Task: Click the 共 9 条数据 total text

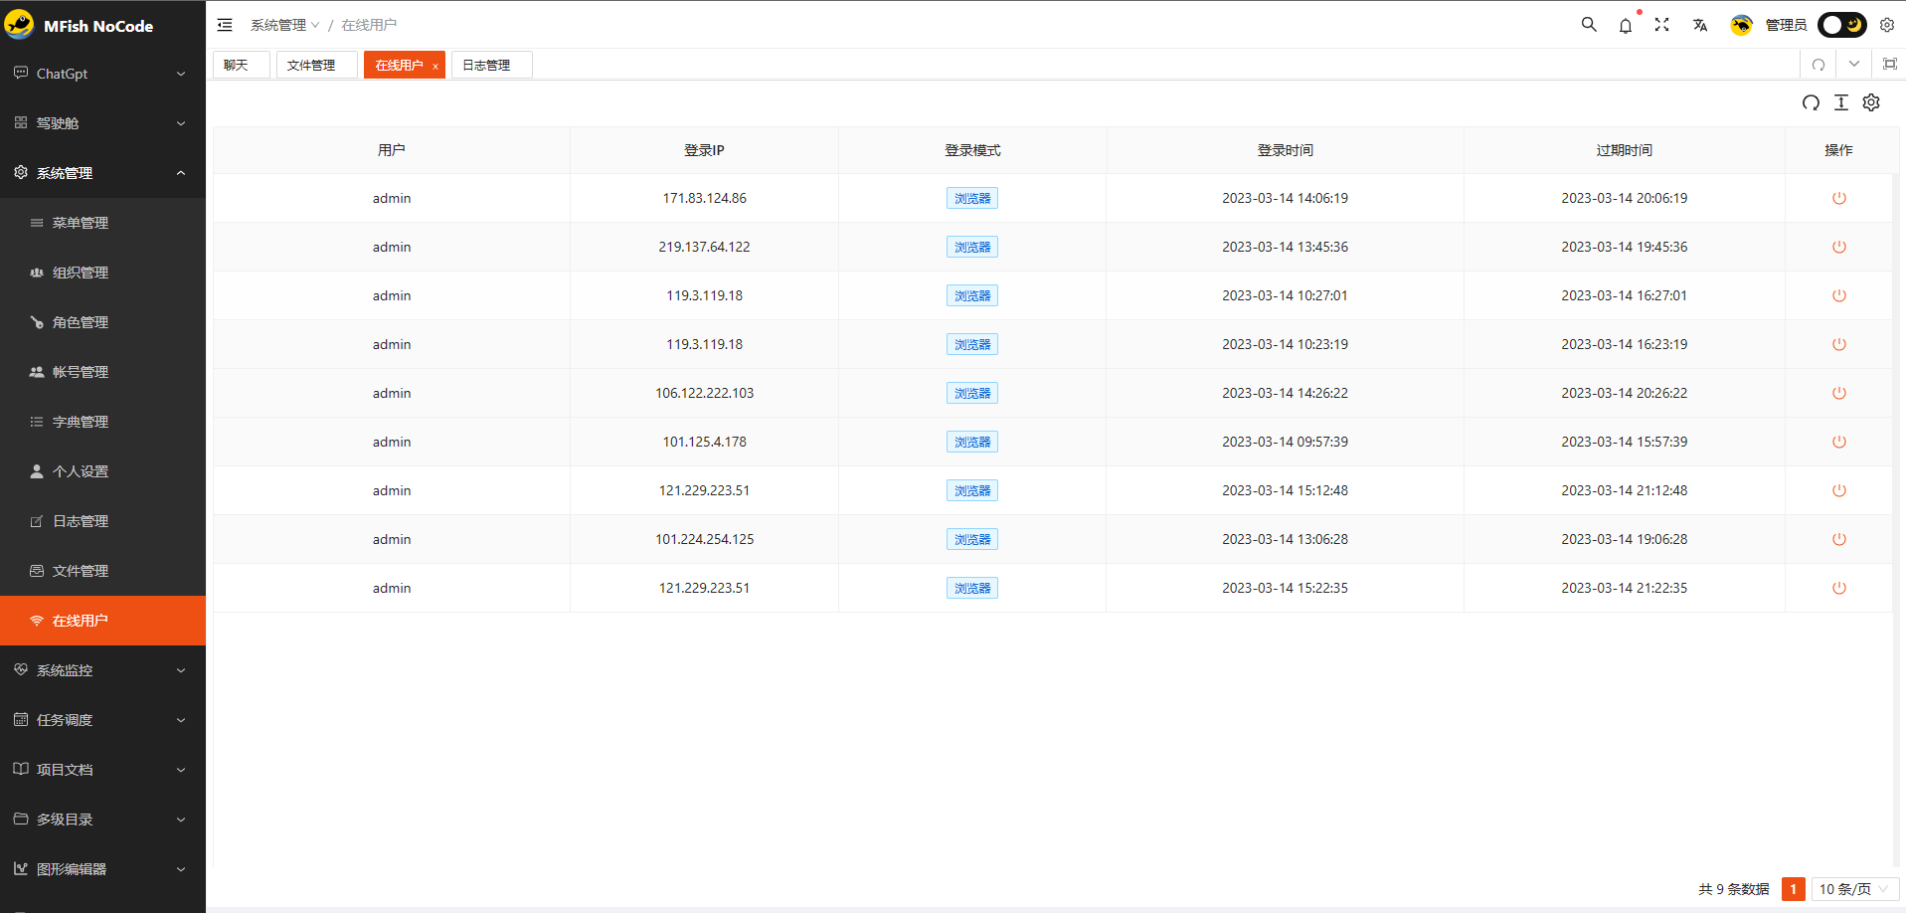Action: [x=1733, y=889]
